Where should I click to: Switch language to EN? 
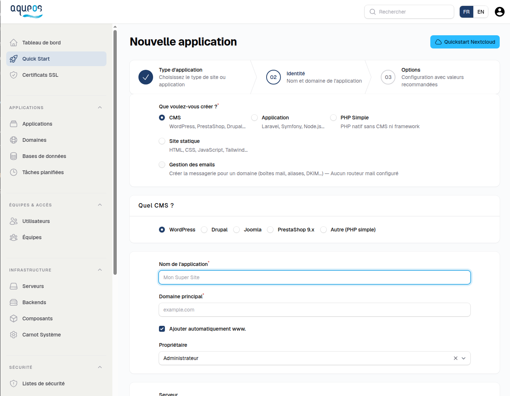[x=481, y=12]
